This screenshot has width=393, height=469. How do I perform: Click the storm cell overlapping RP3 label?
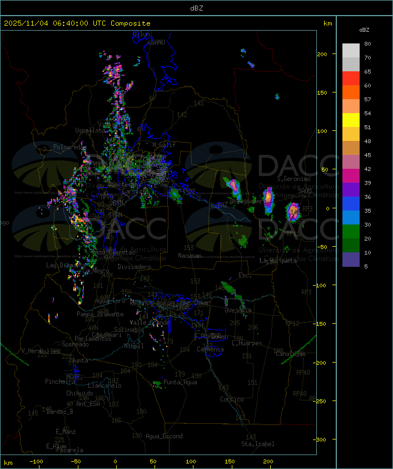click(x=293, y=212)
